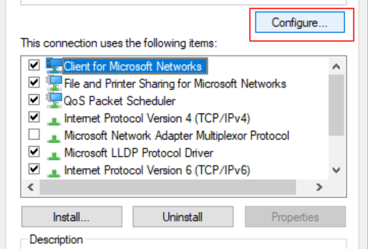Click the Internet Protocol Version 6 icon

pos(54,171)
